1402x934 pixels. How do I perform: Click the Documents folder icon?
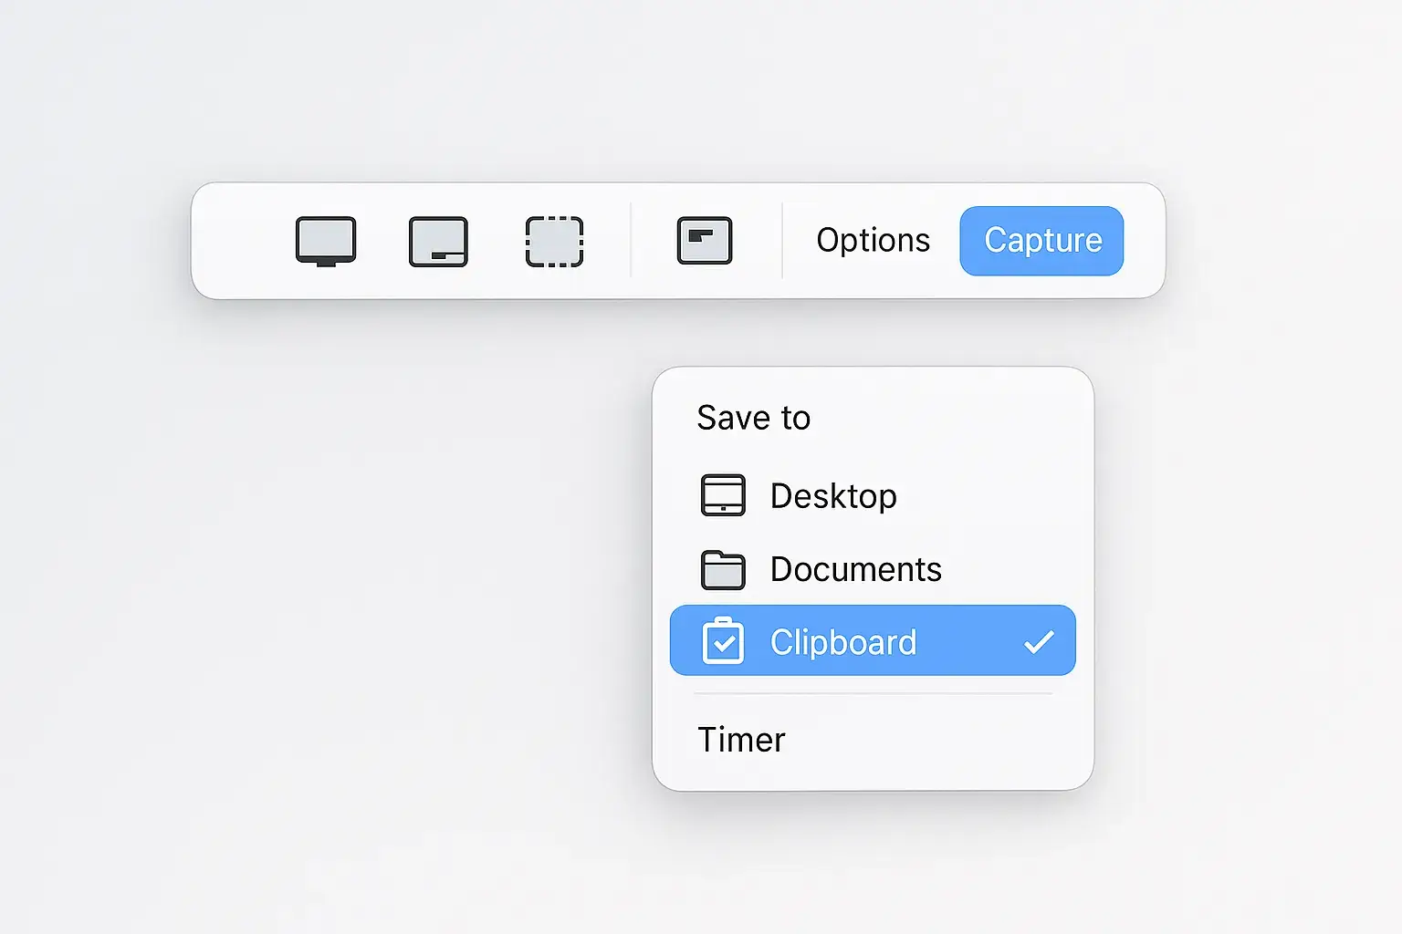point(723,570)
